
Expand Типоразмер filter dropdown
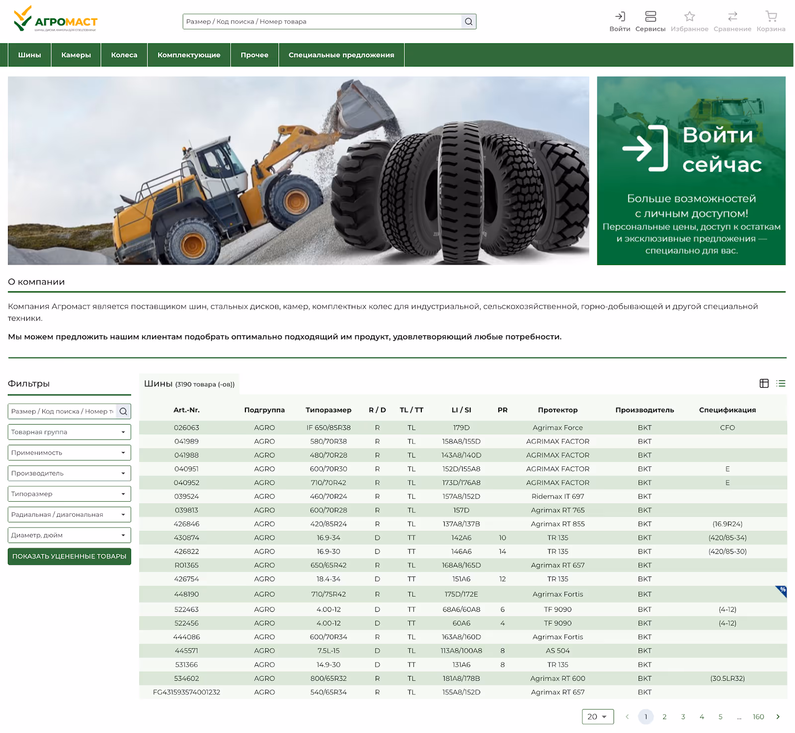[69, 494]
